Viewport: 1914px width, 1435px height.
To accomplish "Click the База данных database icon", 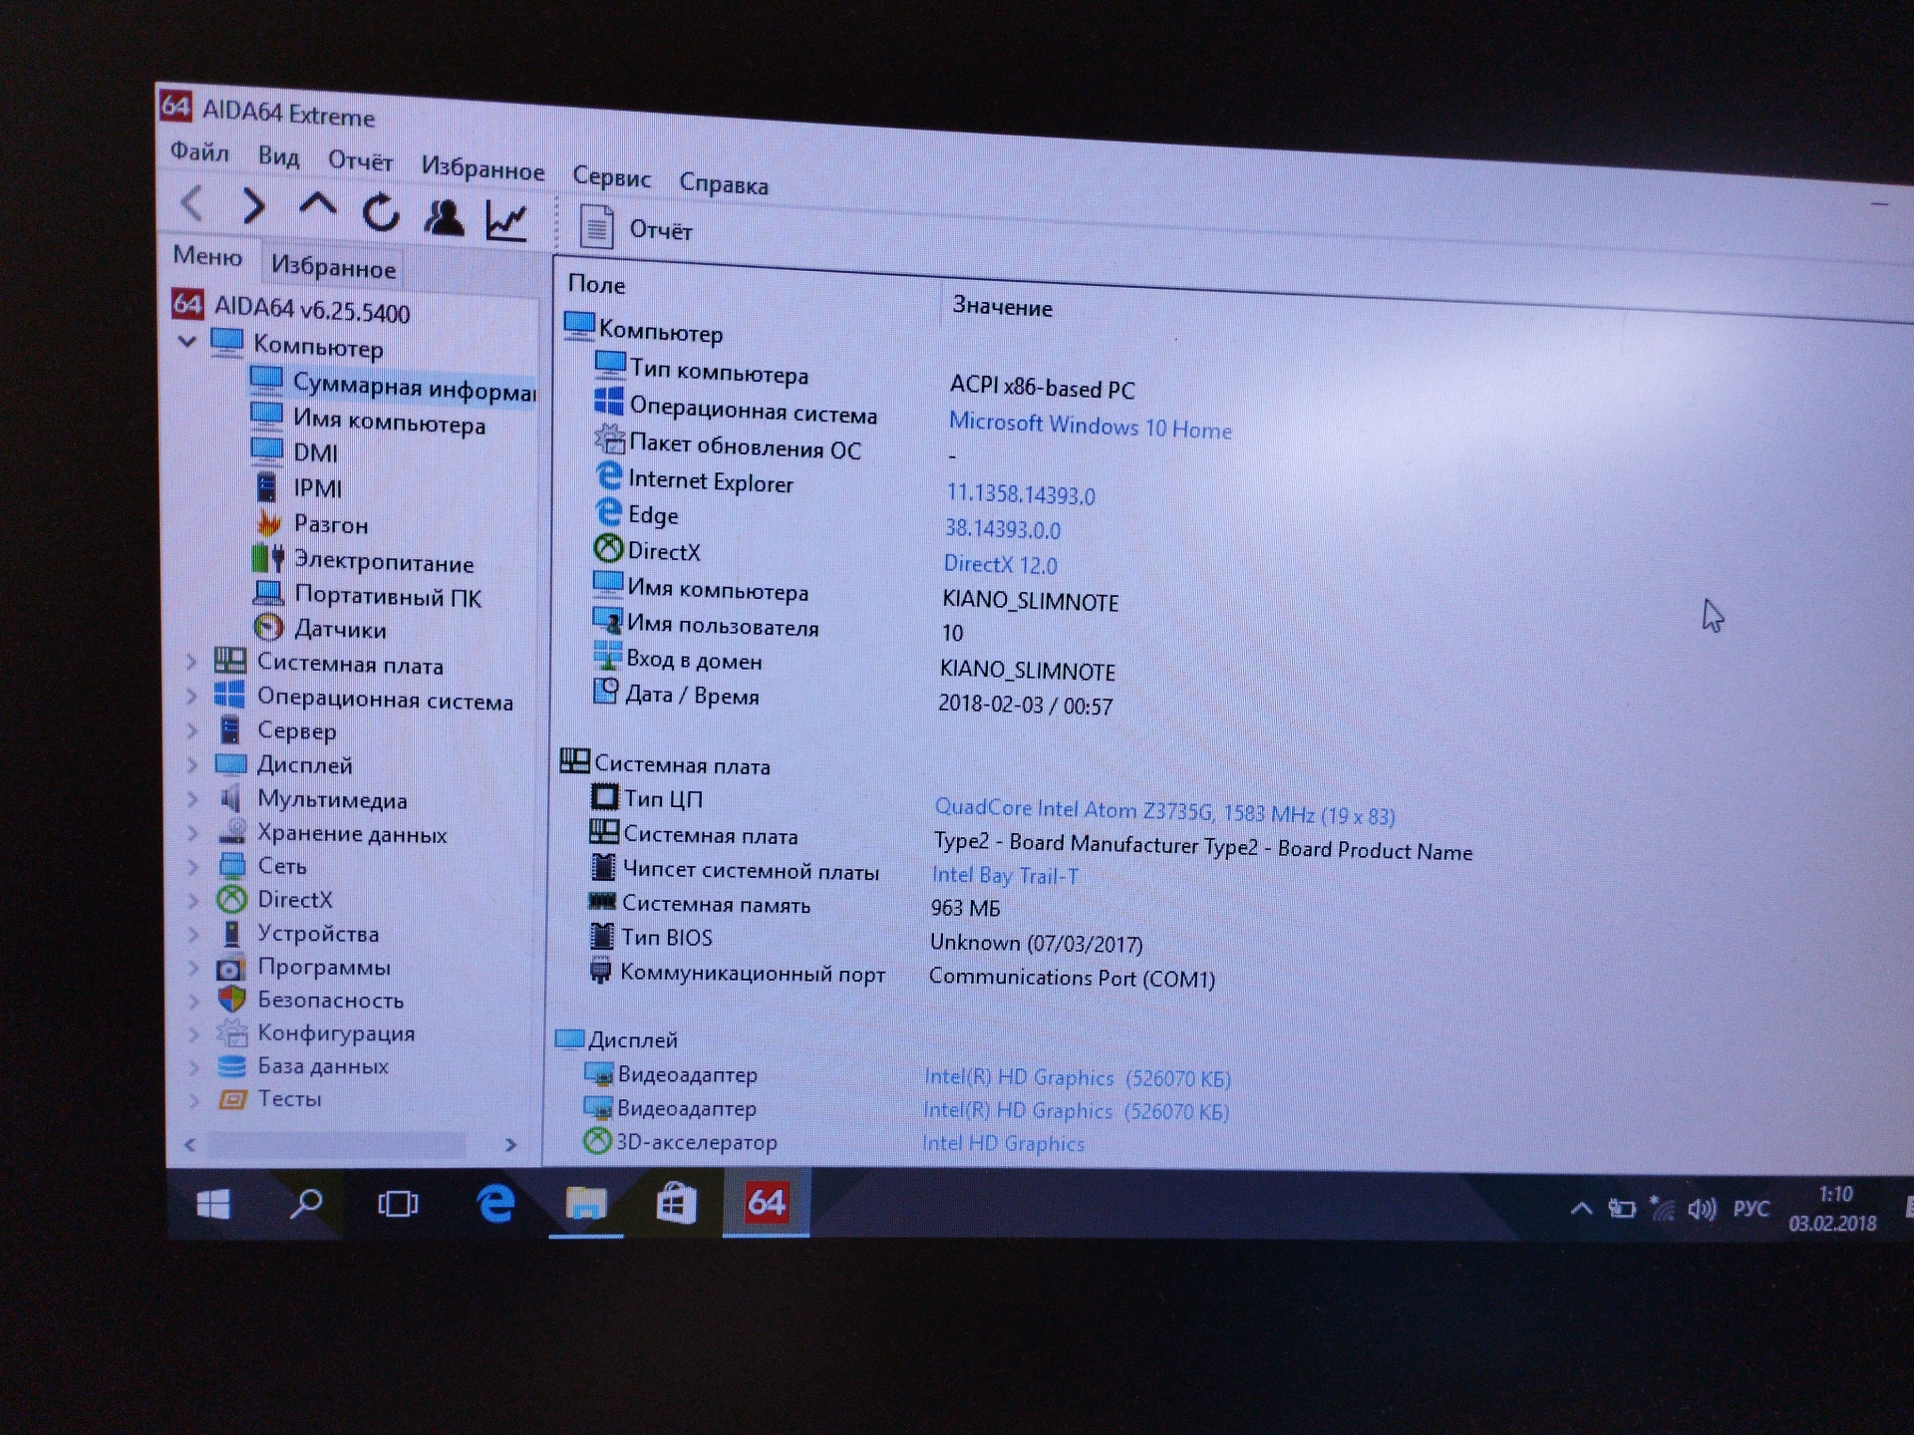I will pyautogui.click(x=231, y=1066).
